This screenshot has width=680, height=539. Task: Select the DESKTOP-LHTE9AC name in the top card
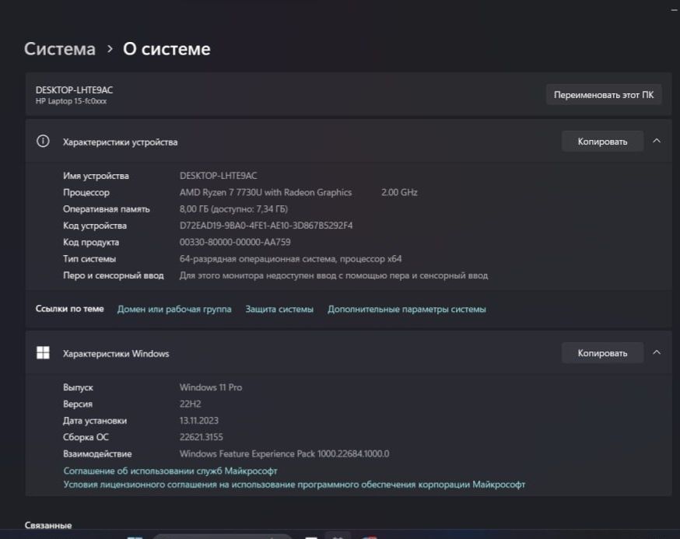click(x=74, y=90)
